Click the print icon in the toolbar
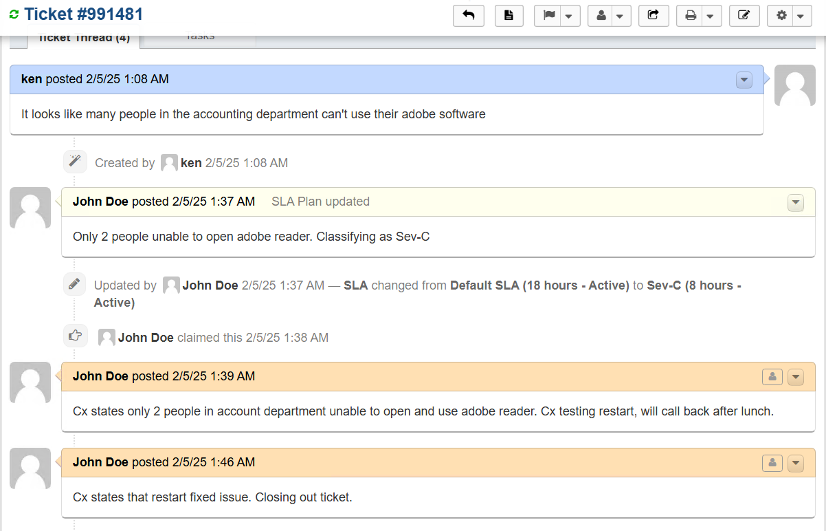 [x=691, y=15]
